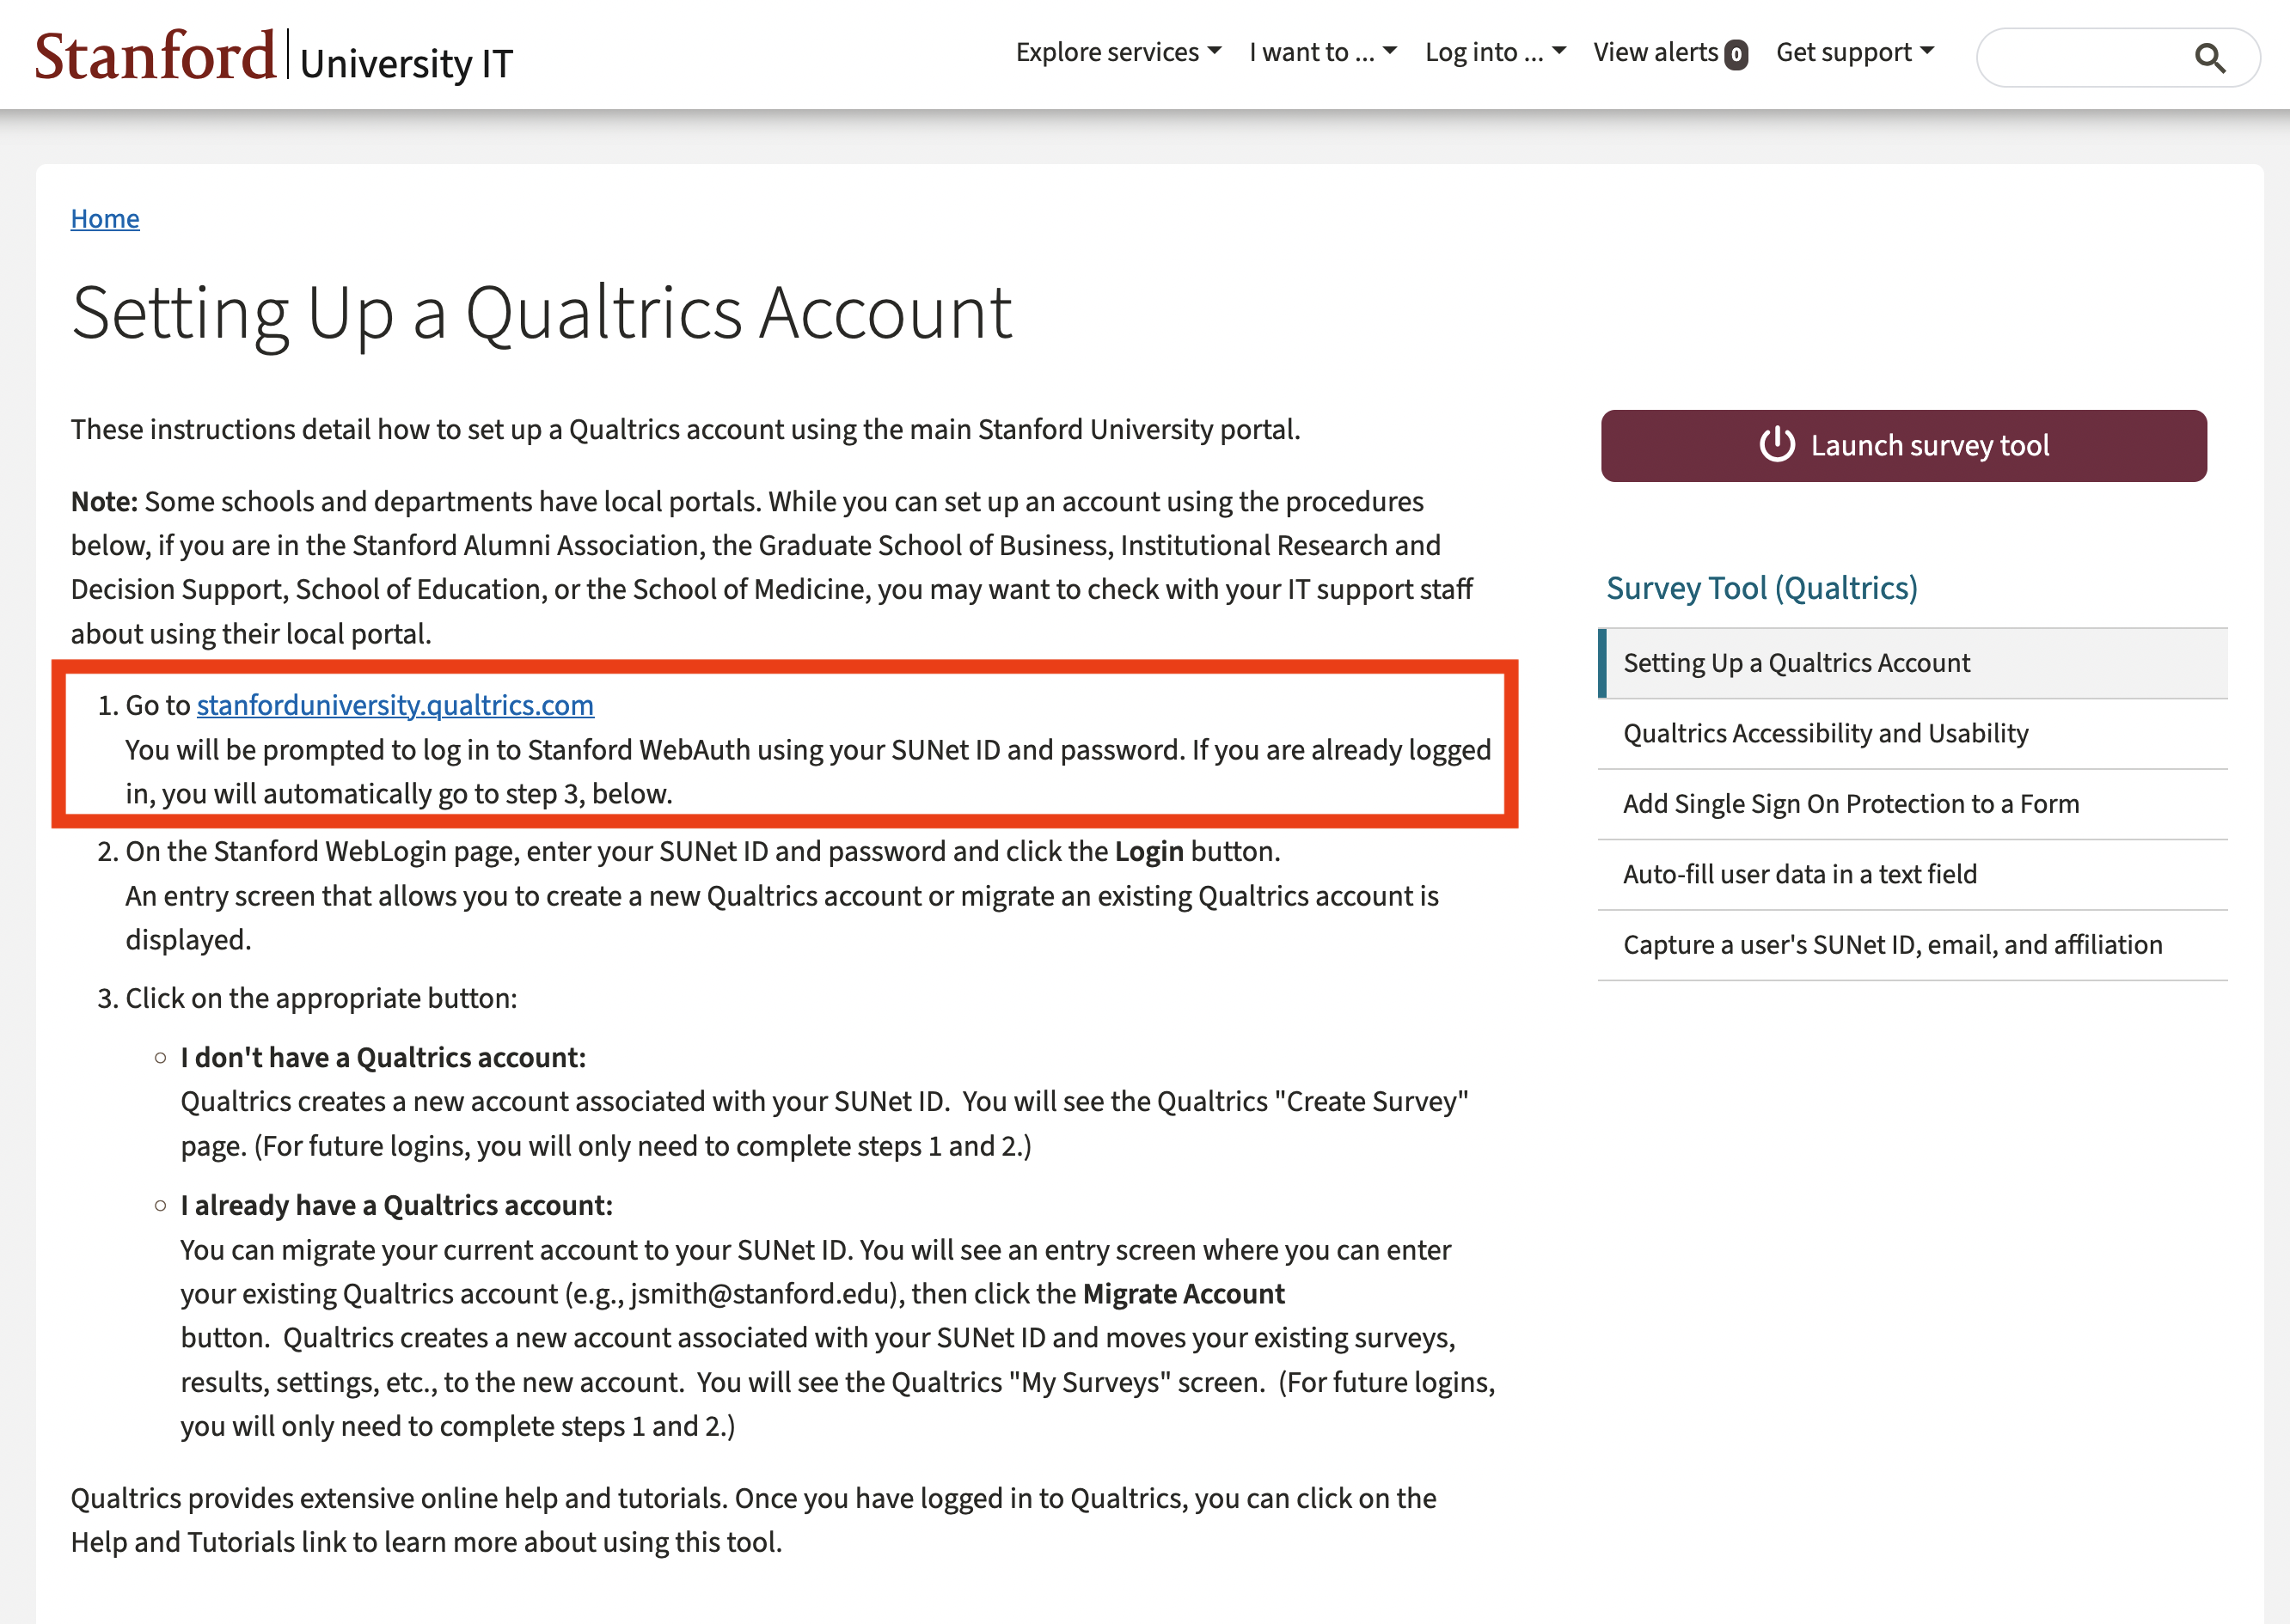
Task: Expand the "Log into ..." menu
Action: point(1495,52)
